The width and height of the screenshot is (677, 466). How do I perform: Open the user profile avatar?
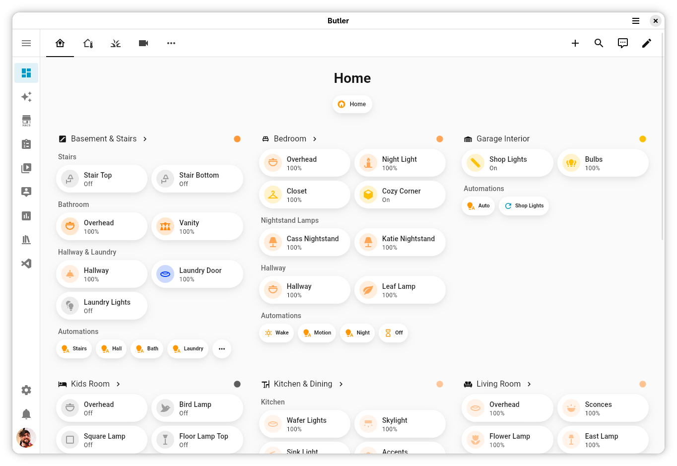(26, 438)
